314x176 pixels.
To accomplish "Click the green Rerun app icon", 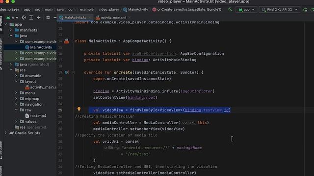I will coord(305,10).
